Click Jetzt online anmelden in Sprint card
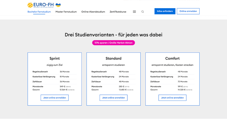The width and height of the screenshot is (227, 128). pyautogui.click(x=55, y=98)
